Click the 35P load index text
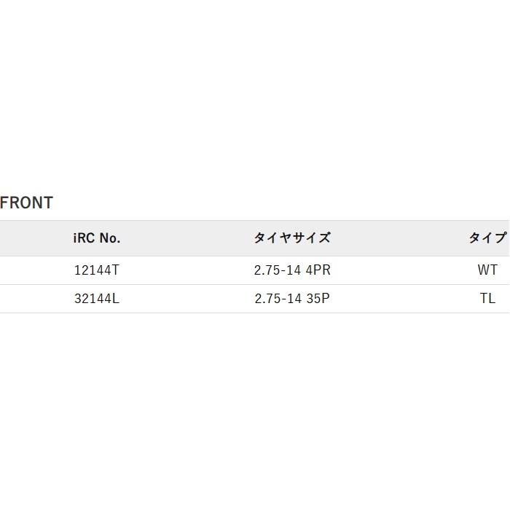The height and width of the screenshot is (510, 510). (x=318, y=299)
